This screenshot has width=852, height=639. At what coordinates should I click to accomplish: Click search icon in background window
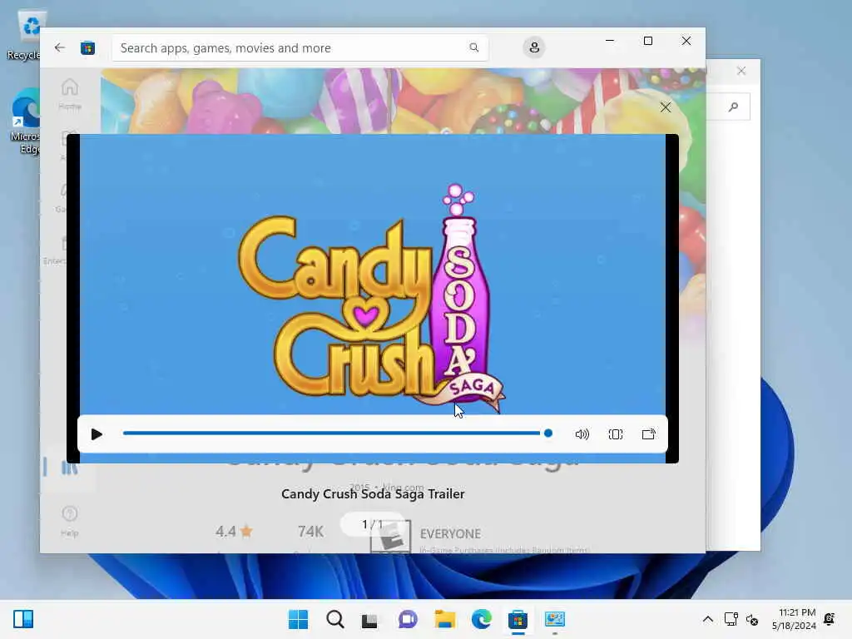pyautogui.click(x=734, y=107)
